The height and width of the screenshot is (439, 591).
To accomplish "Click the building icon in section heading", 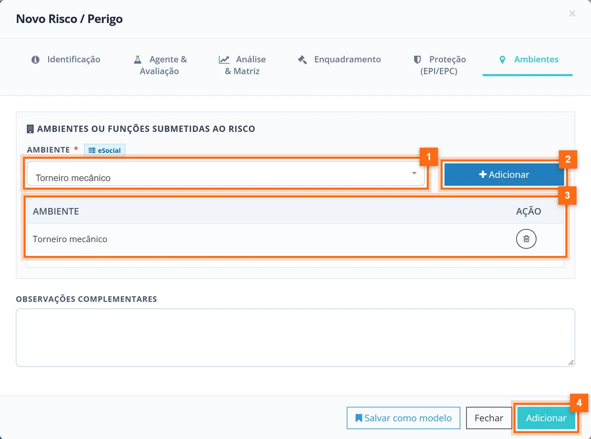I will tap(30, 129).
